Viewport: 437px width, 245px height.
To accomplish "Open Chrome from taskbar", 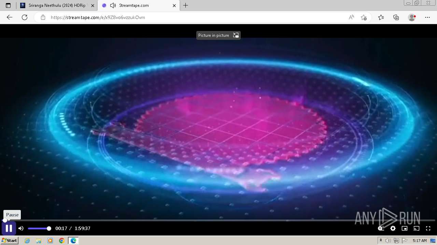I will point(61,241).
